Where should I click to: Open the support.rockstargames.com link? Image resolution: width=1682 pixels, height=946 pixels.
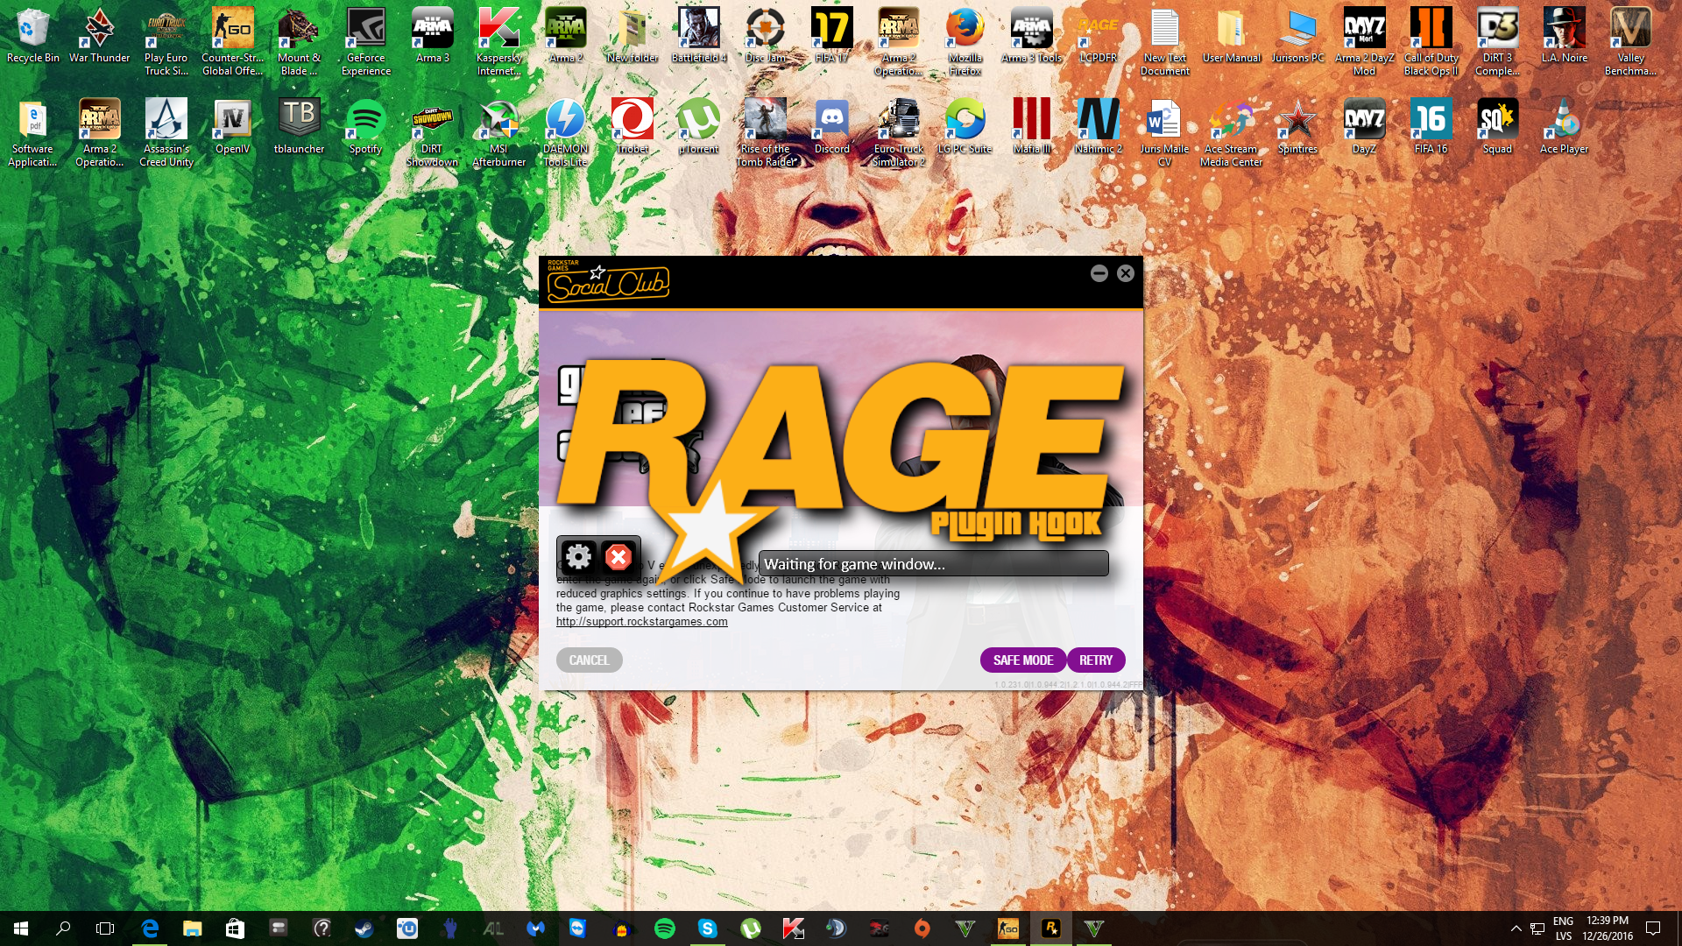click(x=641, y=622)
